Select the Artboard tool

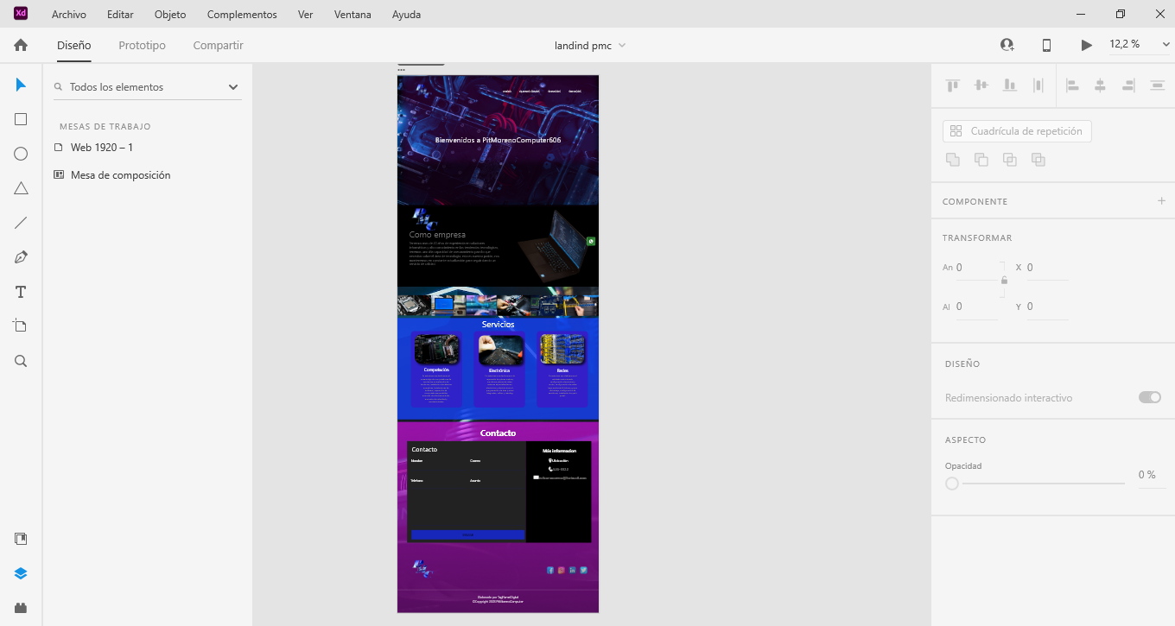(21, 326)
